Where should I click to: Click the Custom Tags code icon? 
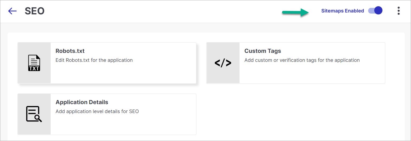click(223, 63)
